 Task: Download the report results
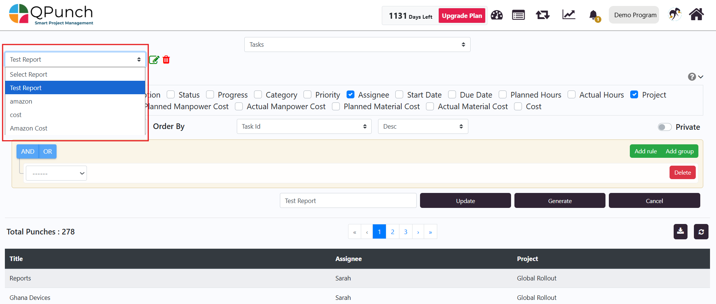click(x=680, y=232)
